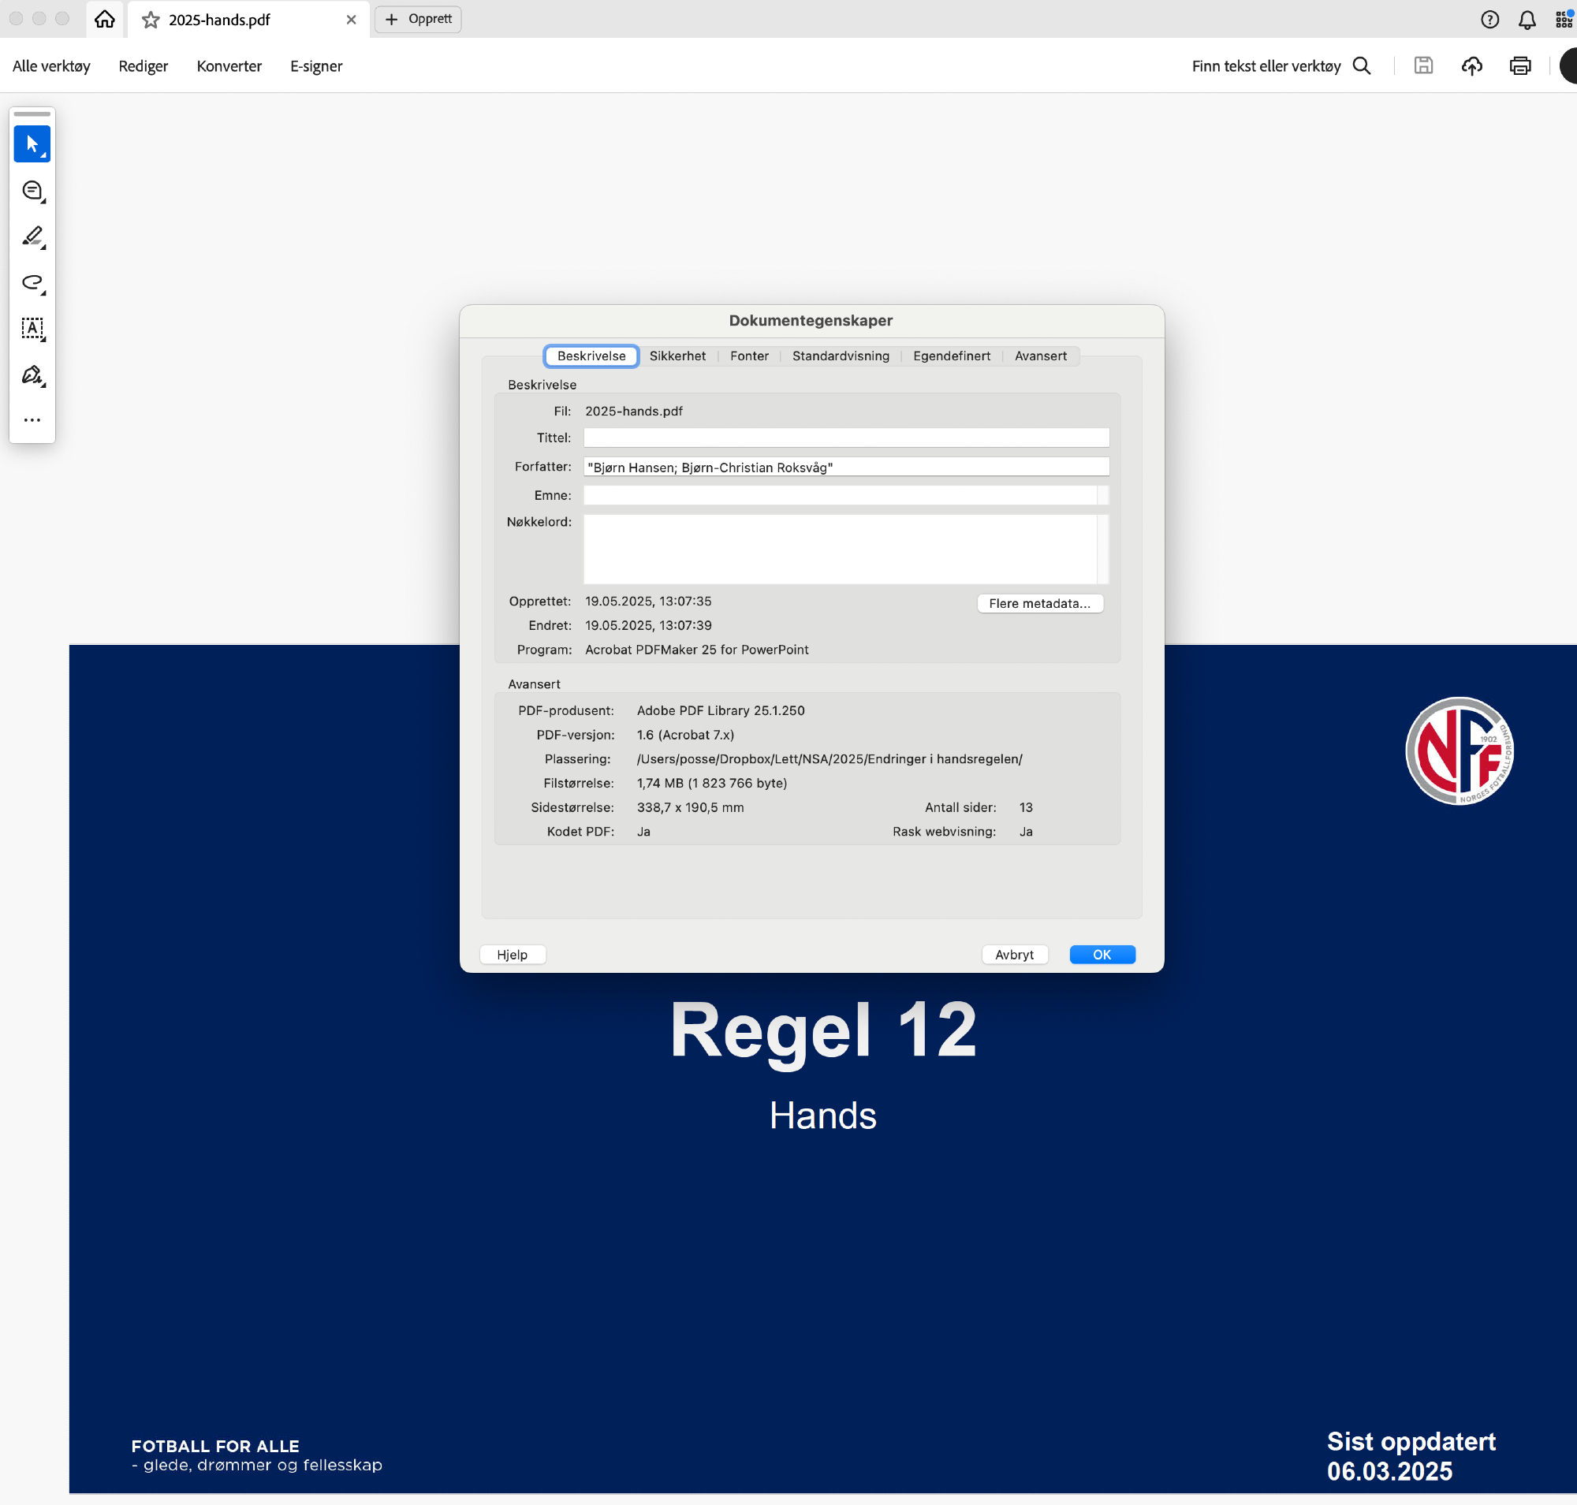Switch to the Sikkerhet tab
This screenshot has width=1577, height=1505.
tap(677, 356)
